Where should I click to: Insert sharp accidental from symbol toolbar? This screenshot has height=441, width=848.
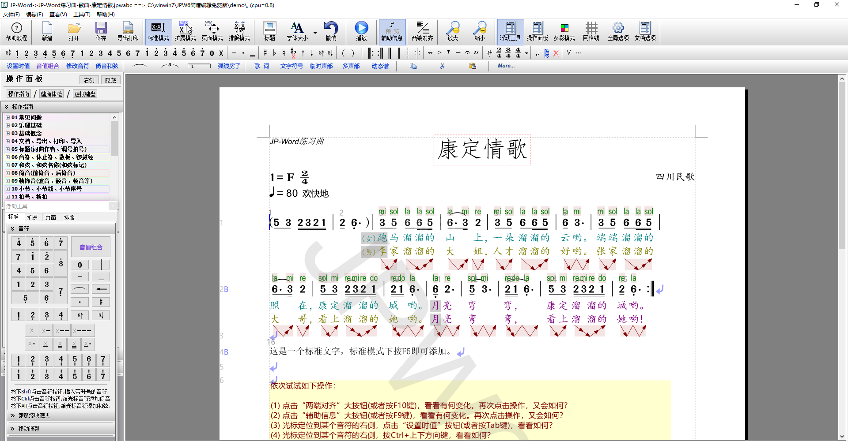(265, 53)
